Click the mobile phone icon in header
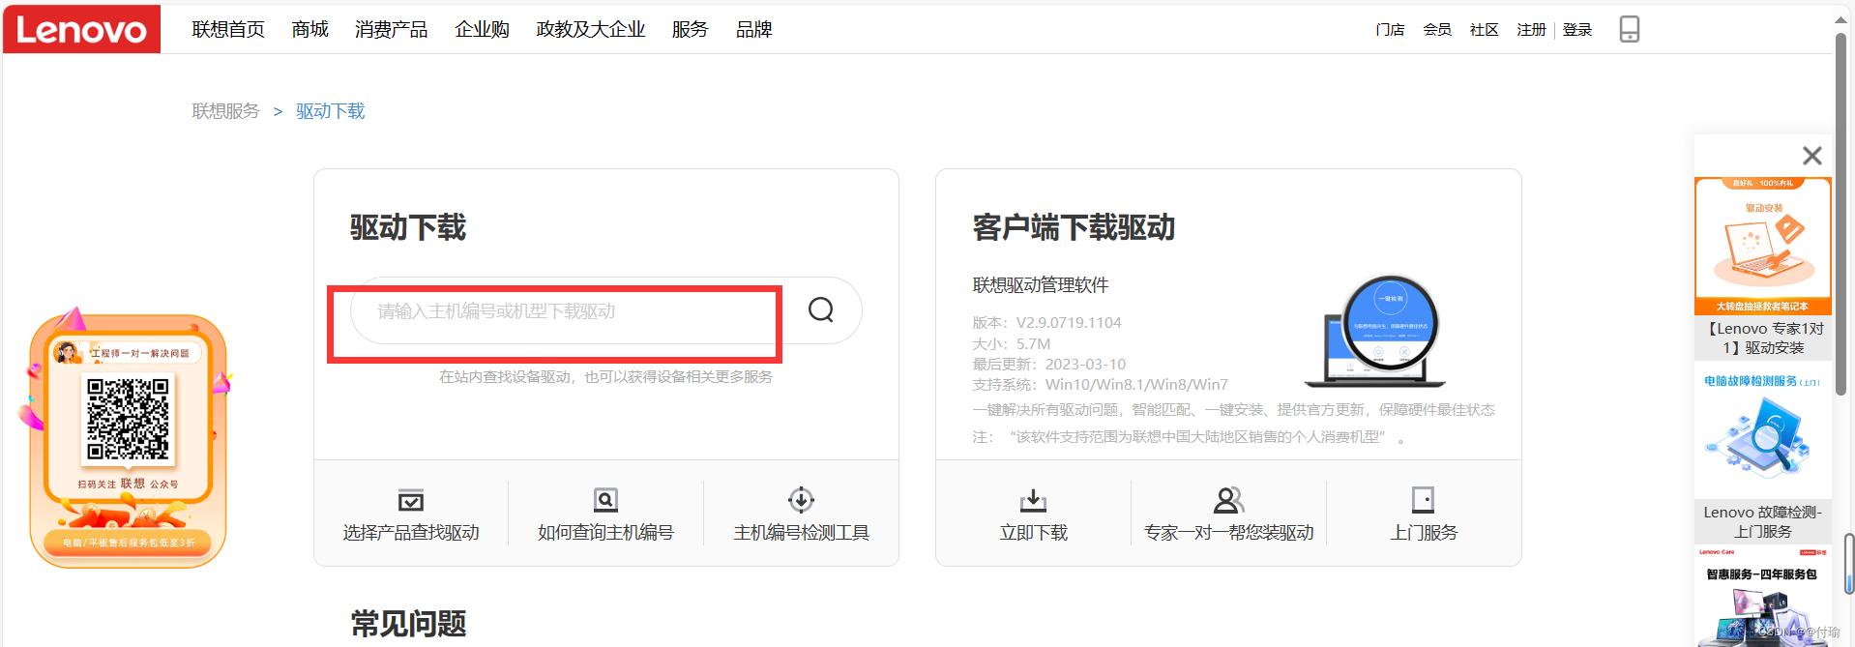The height and width of the screenshot is (647, 1855). pos(1630,29)
